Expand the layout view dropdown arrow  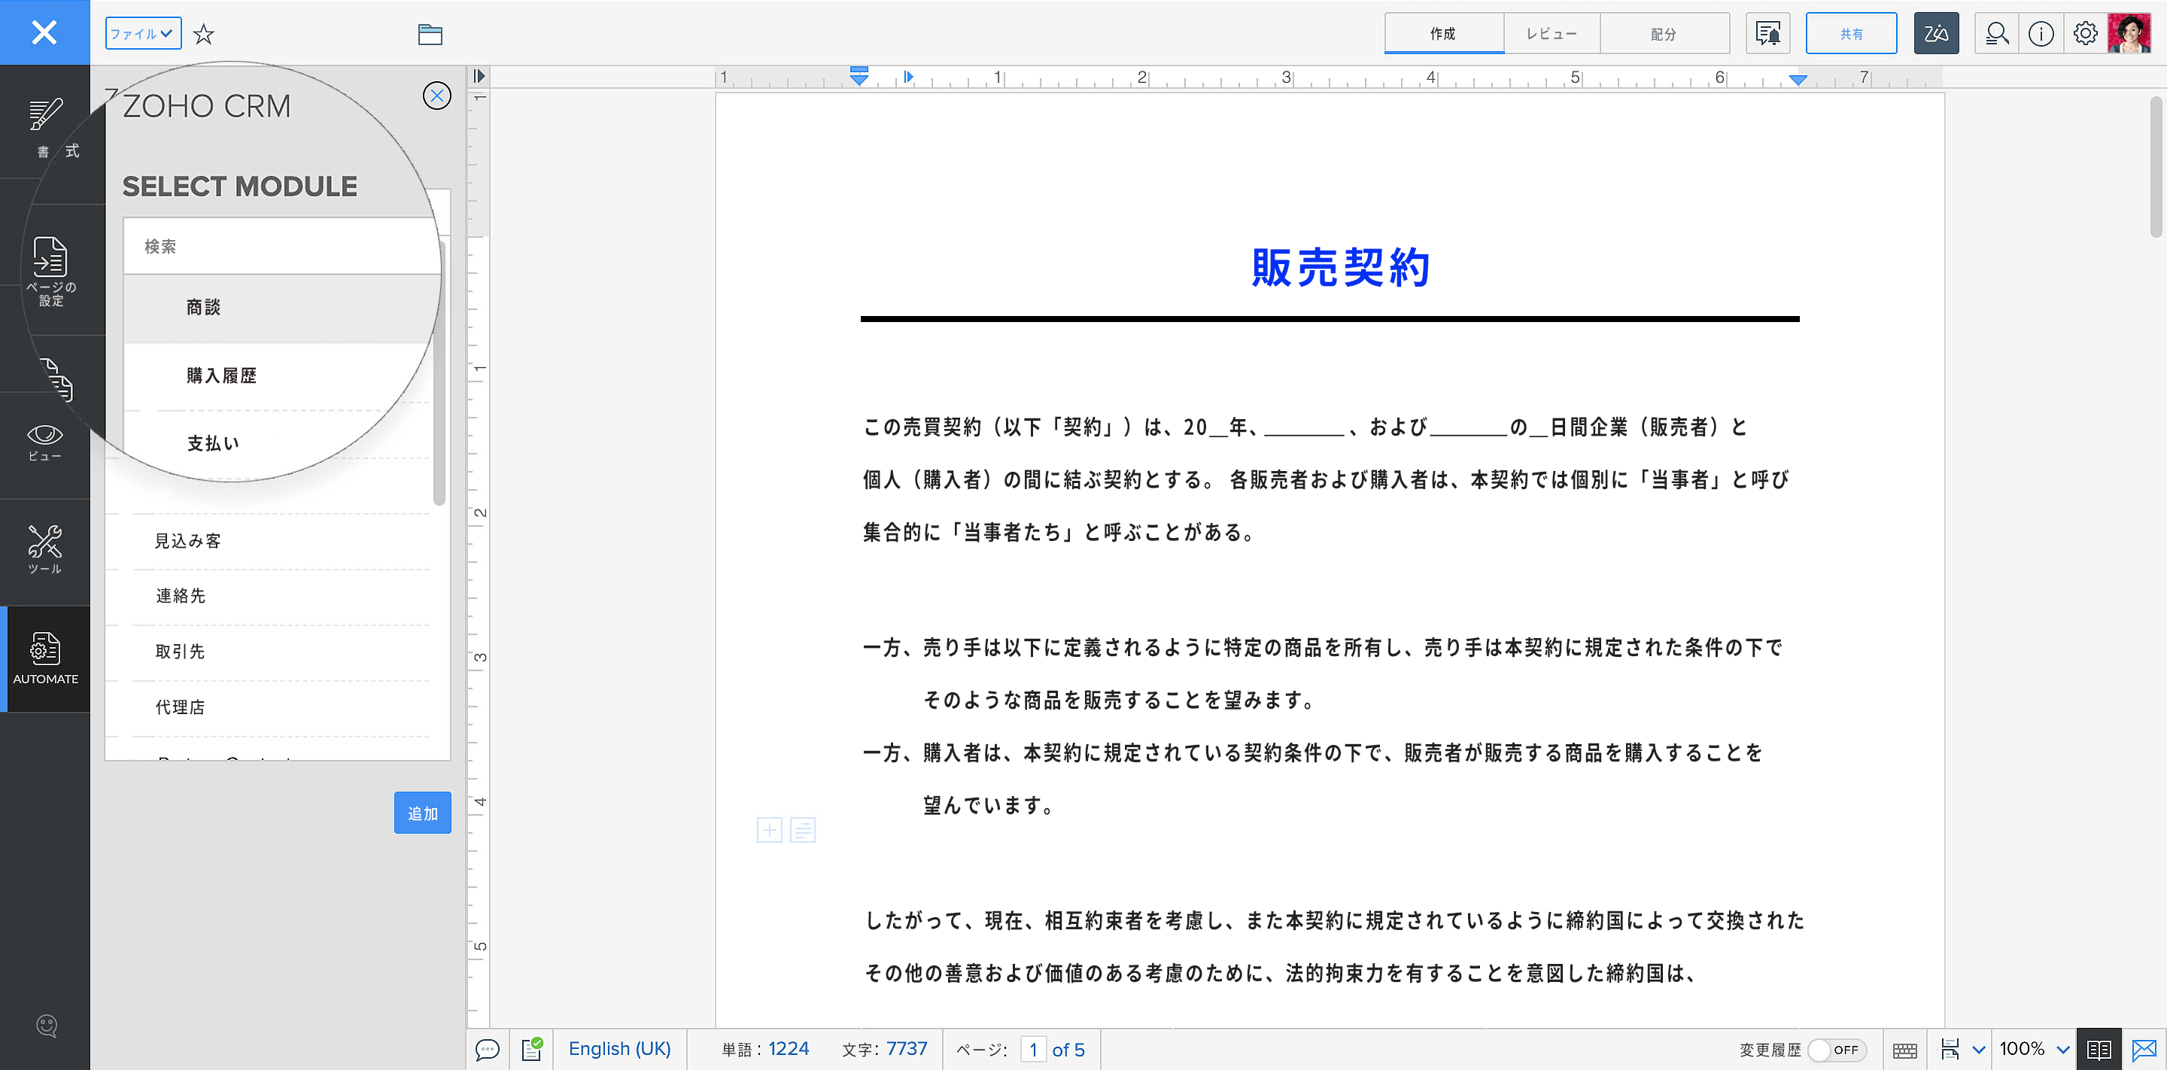click(x=1979, y=1050)
